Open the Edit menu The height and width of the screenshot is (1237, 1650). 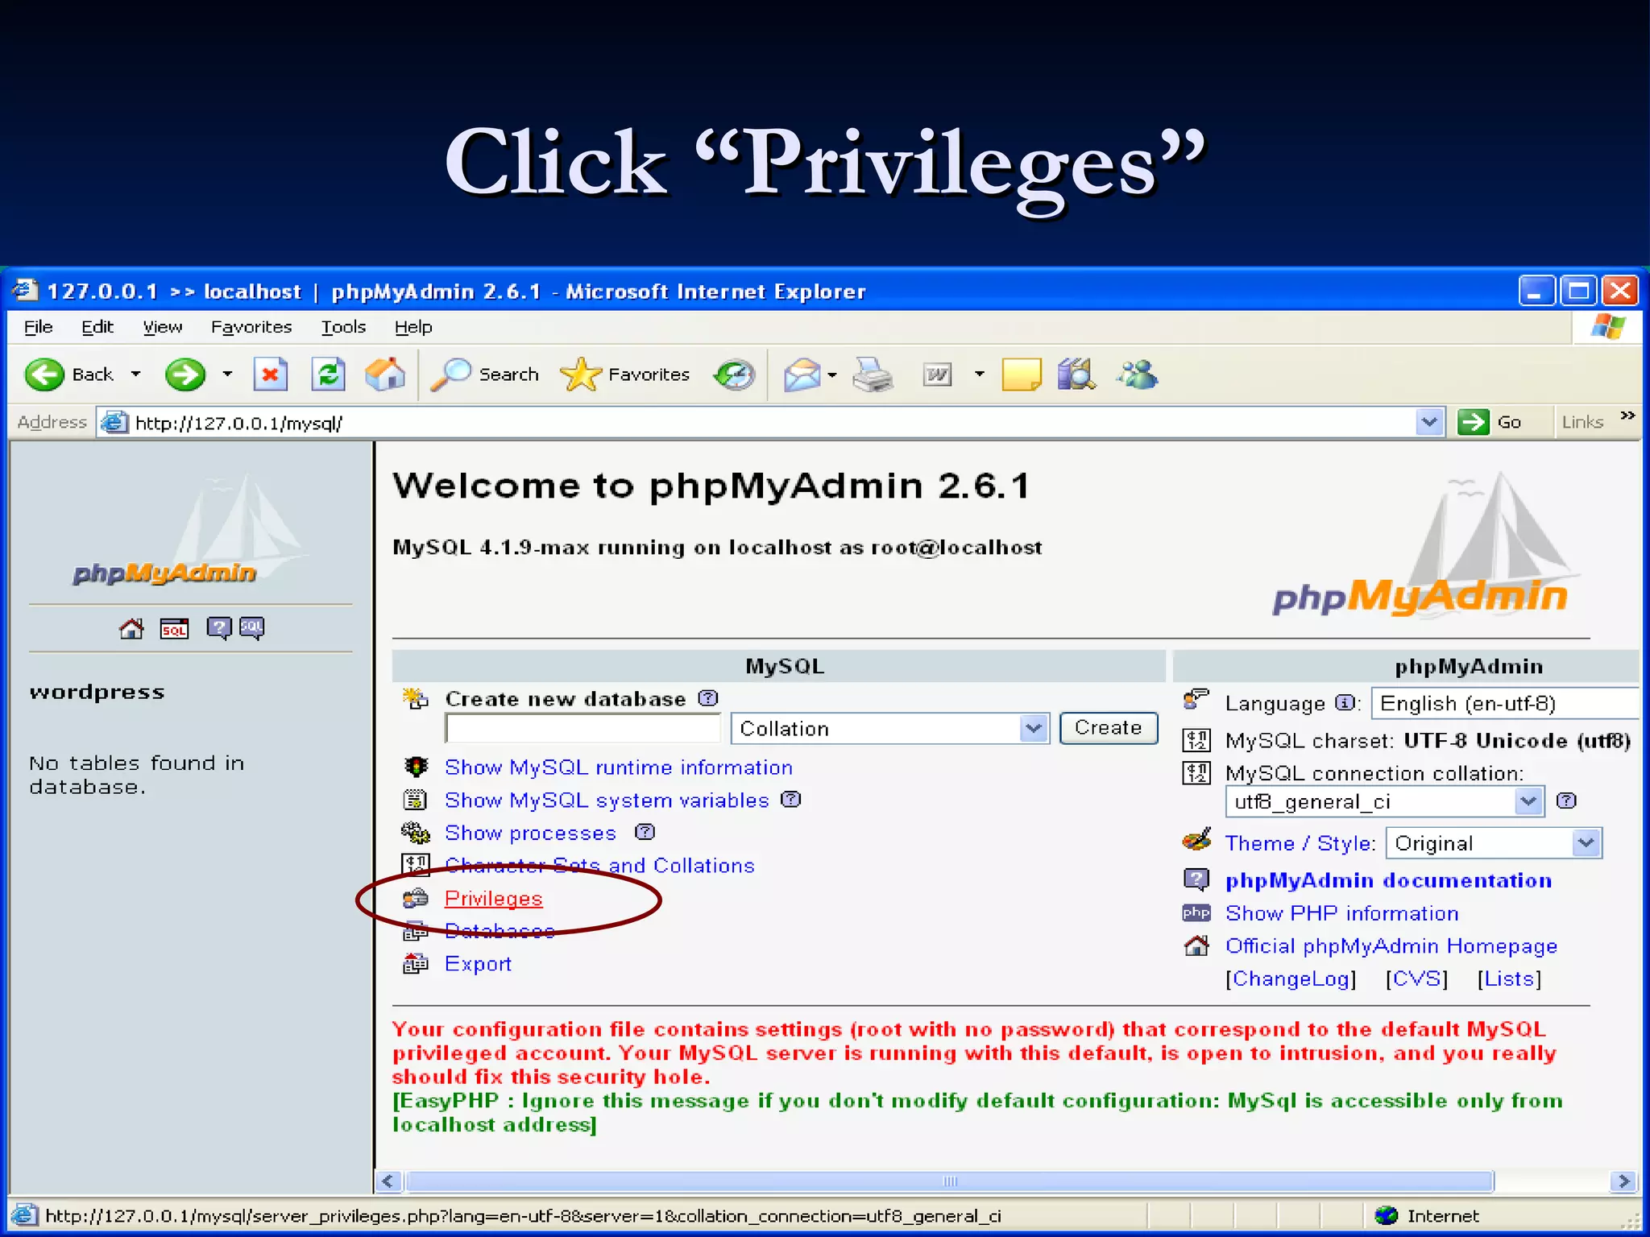(x=97, y=327)
